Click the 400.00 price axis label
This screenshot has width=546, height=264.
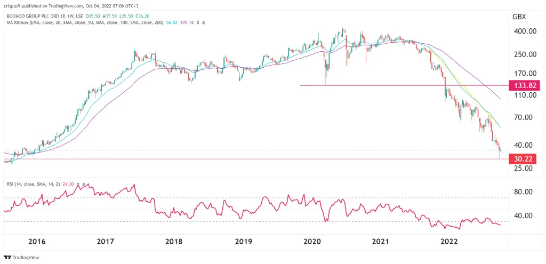(524, 31)
